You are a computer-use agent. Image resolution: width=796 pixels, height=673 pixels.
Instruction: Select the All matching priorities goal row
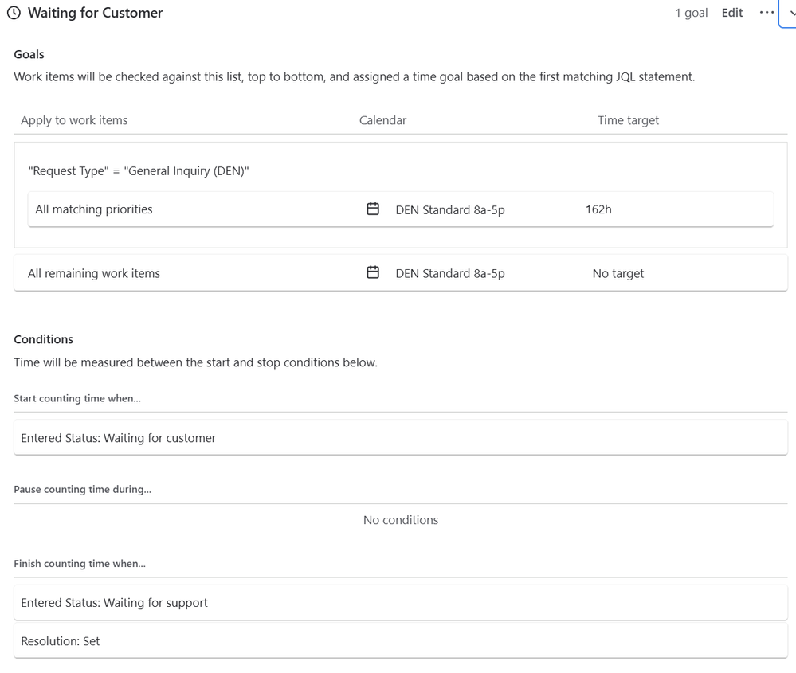point(94,209)
